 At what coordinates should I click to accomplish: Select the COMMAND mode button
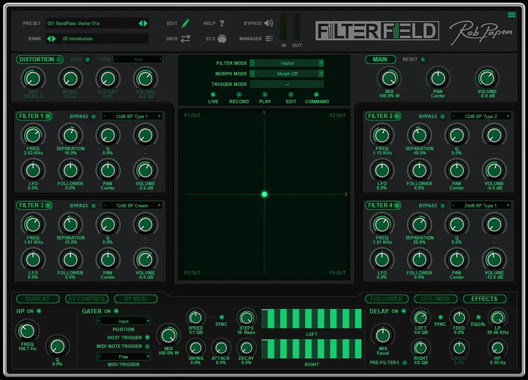point(316,95)
